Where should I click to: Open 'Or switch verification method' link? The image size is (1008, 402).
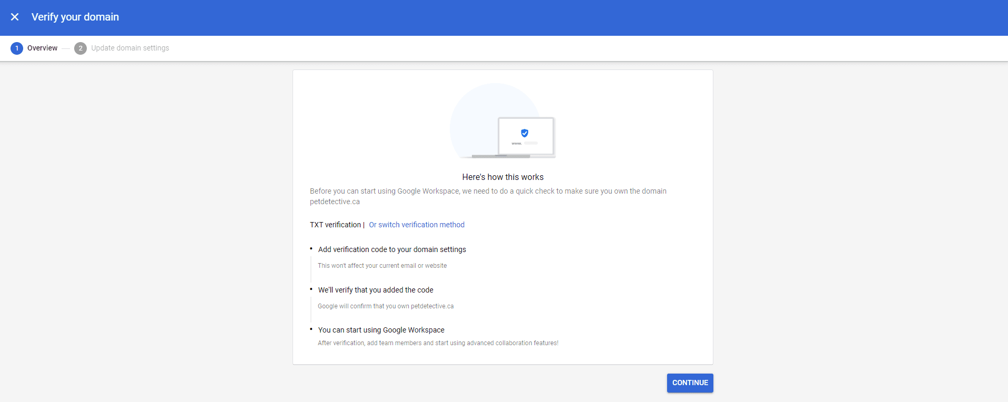click(416, 225)
